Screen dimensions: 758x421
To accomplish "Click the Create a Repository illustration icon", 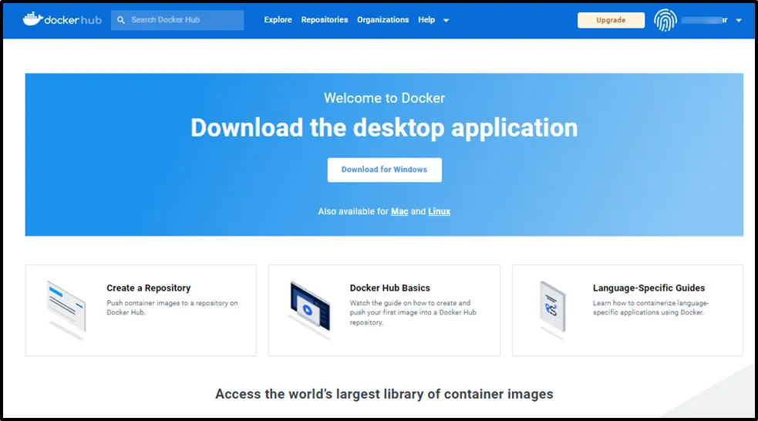I will click(x=66, y=307).
